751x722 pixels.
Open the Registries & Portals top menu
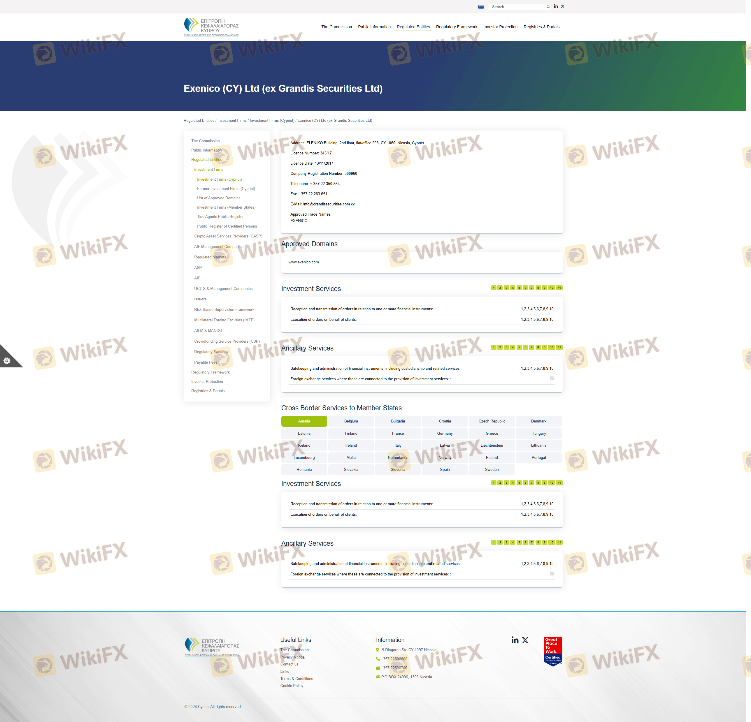coord(541,27)
